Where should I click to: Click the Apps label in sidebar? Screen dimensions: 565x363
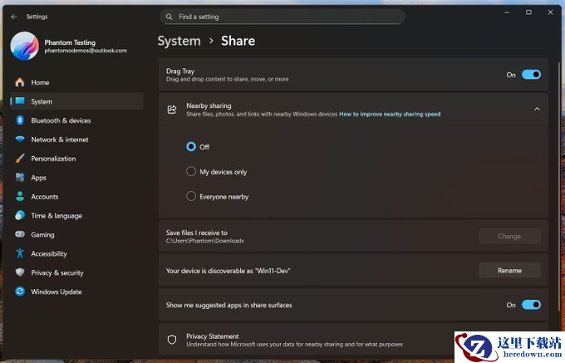(x=38, y=178)
